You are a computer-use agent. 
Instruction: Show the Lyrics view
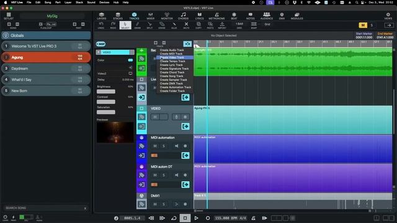pyautogui.click(x=199, y=16)
